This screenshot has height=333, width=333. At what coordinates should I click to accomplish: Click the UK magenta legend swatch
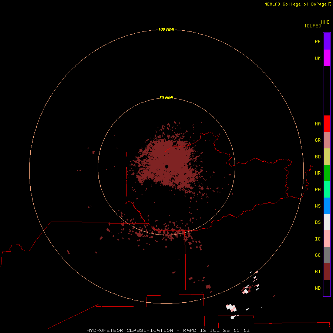coord(327,58)
